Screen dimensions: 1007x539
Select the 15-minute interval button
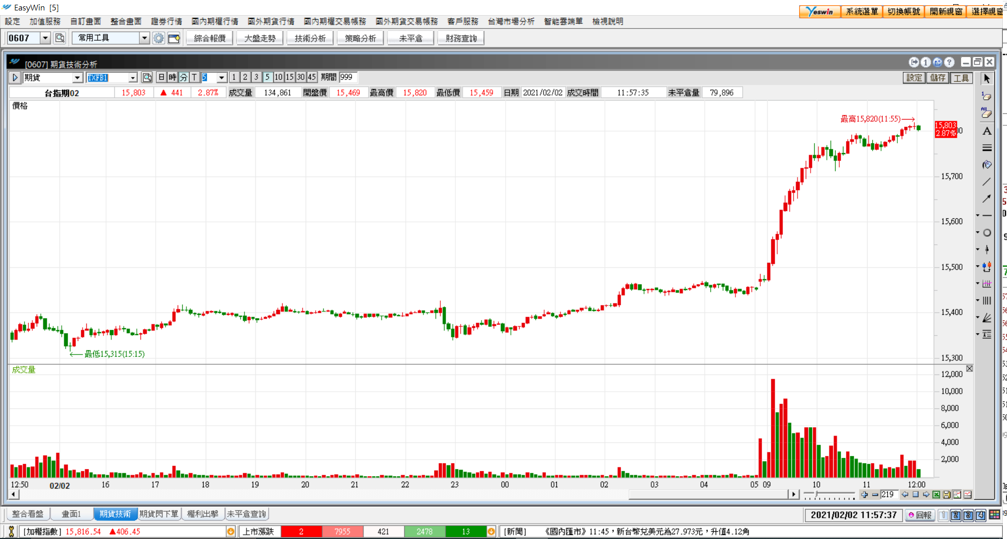tap(289, 77)
